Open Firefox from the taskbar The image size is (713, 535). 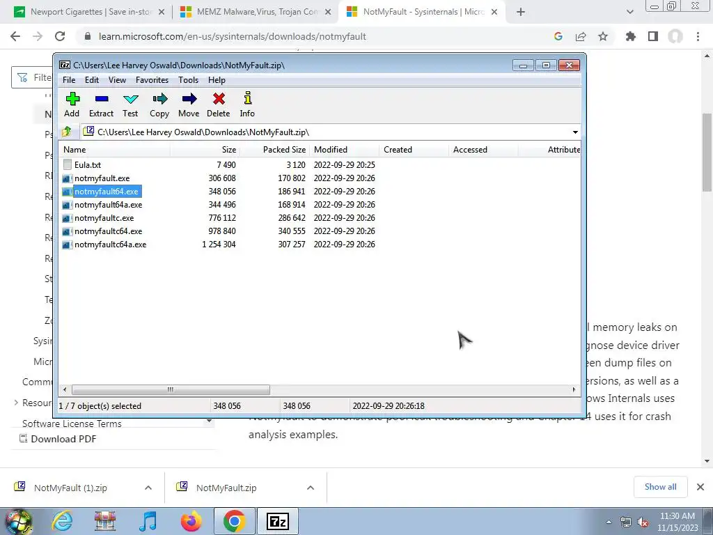click(x=191, y=521)
